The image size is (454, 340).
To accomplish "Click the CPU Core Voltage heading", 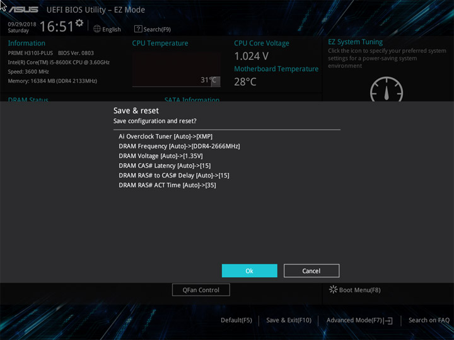I will [262, 43].
